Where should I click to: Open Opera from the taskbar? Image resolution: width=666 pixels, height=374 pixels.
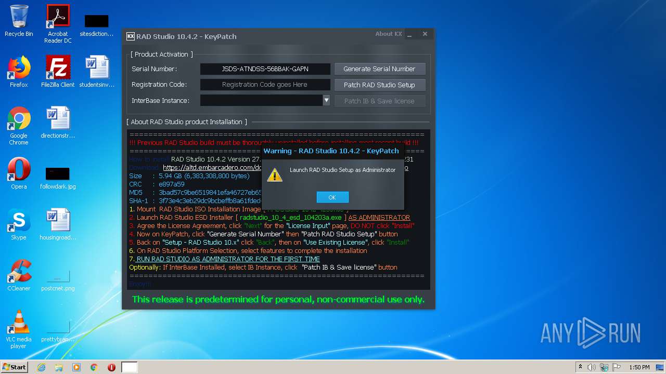click(x=111, y=367)
